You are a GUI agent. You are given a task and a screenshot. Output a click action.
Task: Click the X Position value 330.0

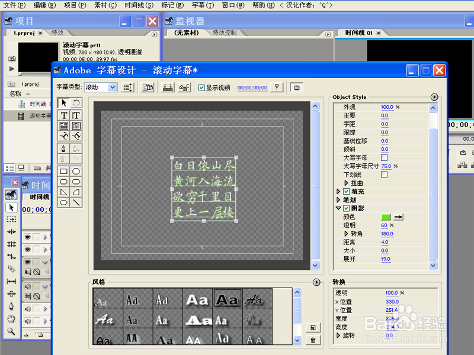pyautogui.click(x=392, y=302)
